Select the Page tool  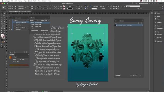pos(2,15)
